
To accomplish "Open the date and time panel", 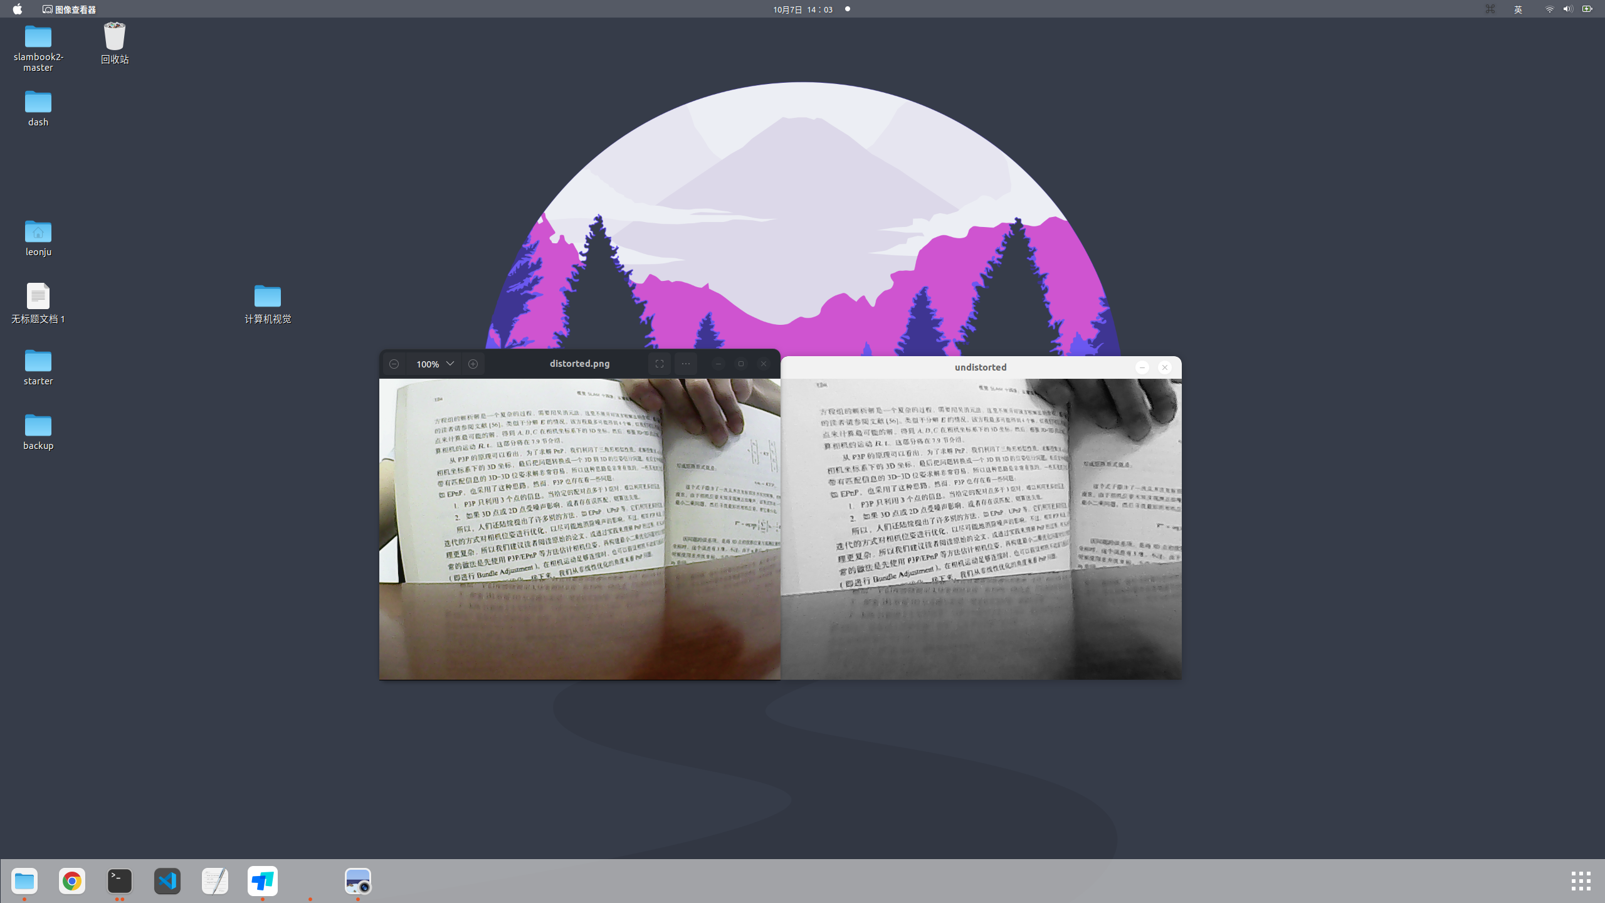I will click(802, 9).
